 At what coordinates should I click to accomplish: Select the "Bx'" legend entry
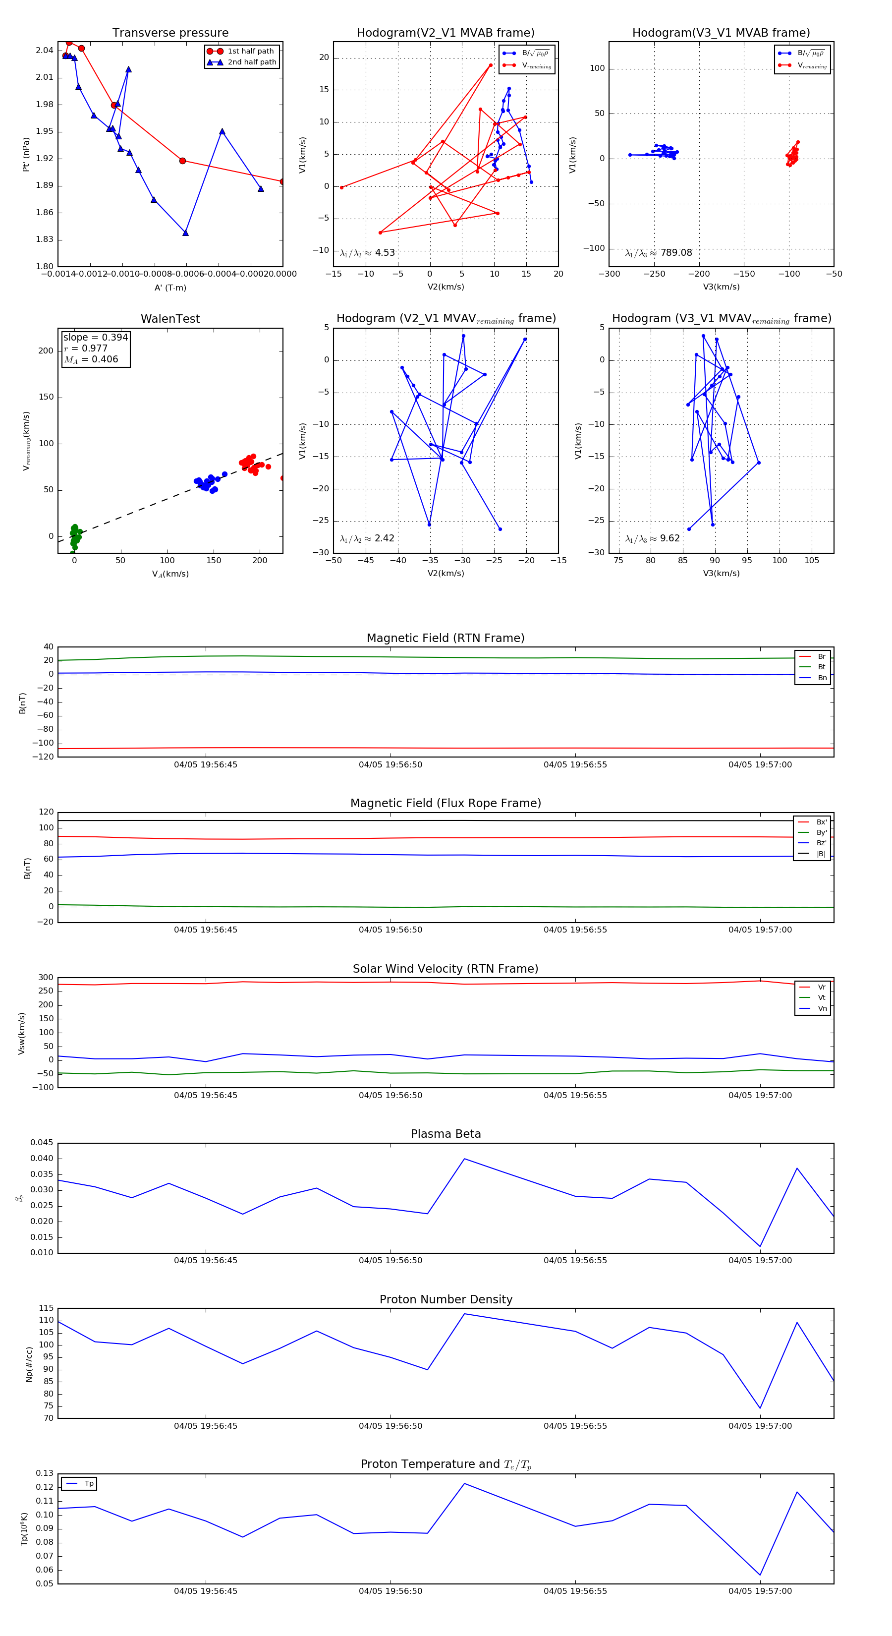pyautogui.click(x=812, y=822)
